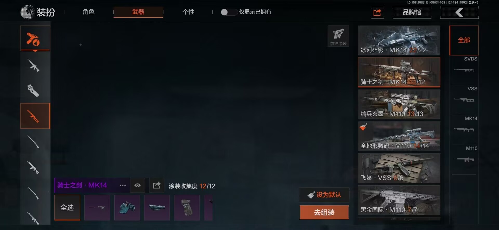
Task: Open the 品牌馆 button
Action: pyautogui.click(x=412, y=12)
